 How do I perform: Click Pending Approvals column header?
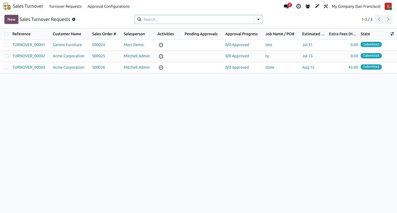pyautogui.click(x=201, y=34)
